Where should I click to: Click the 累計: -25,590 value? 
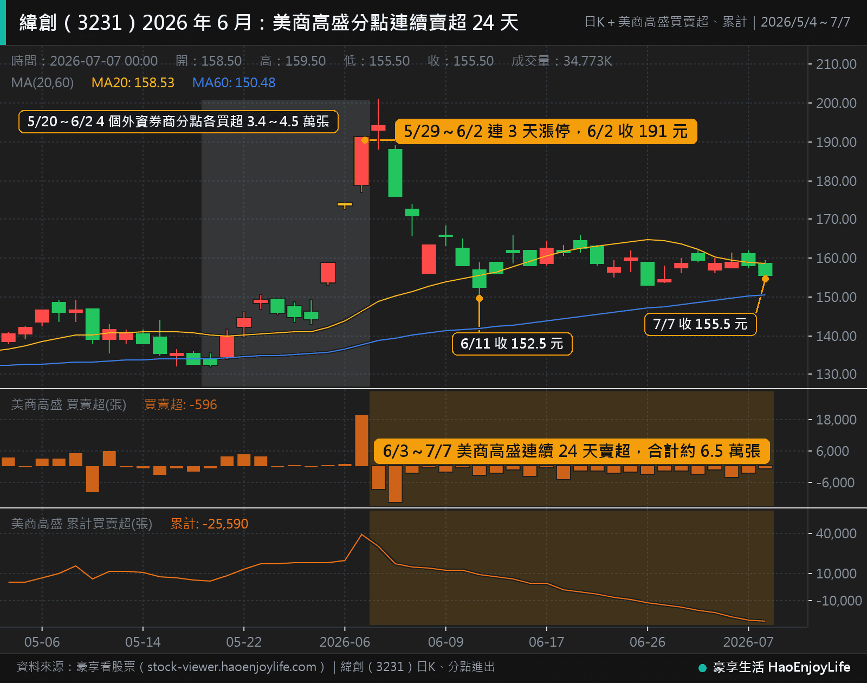pyautogui.click(x=209, y=524)
